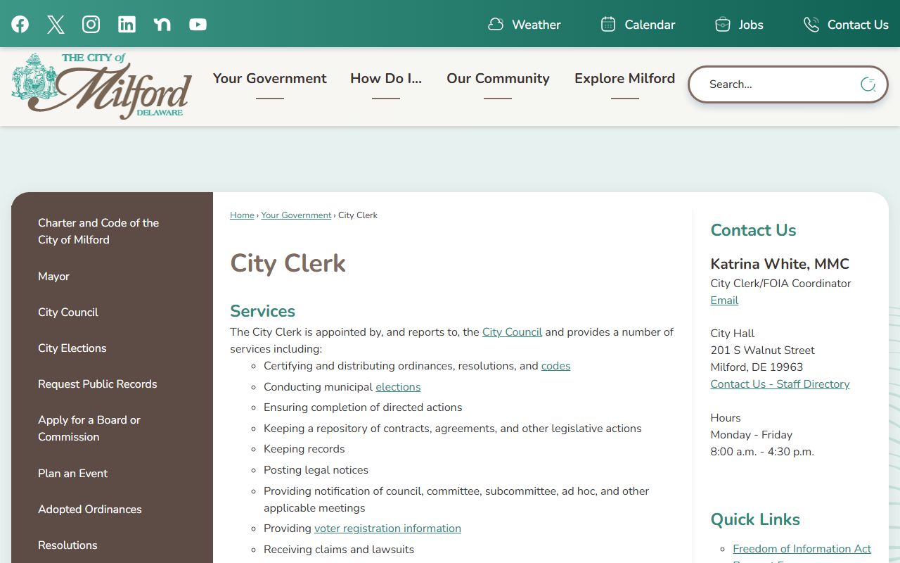
Task: Click the Contact Us sidebar heading
Action: (753, 230)
